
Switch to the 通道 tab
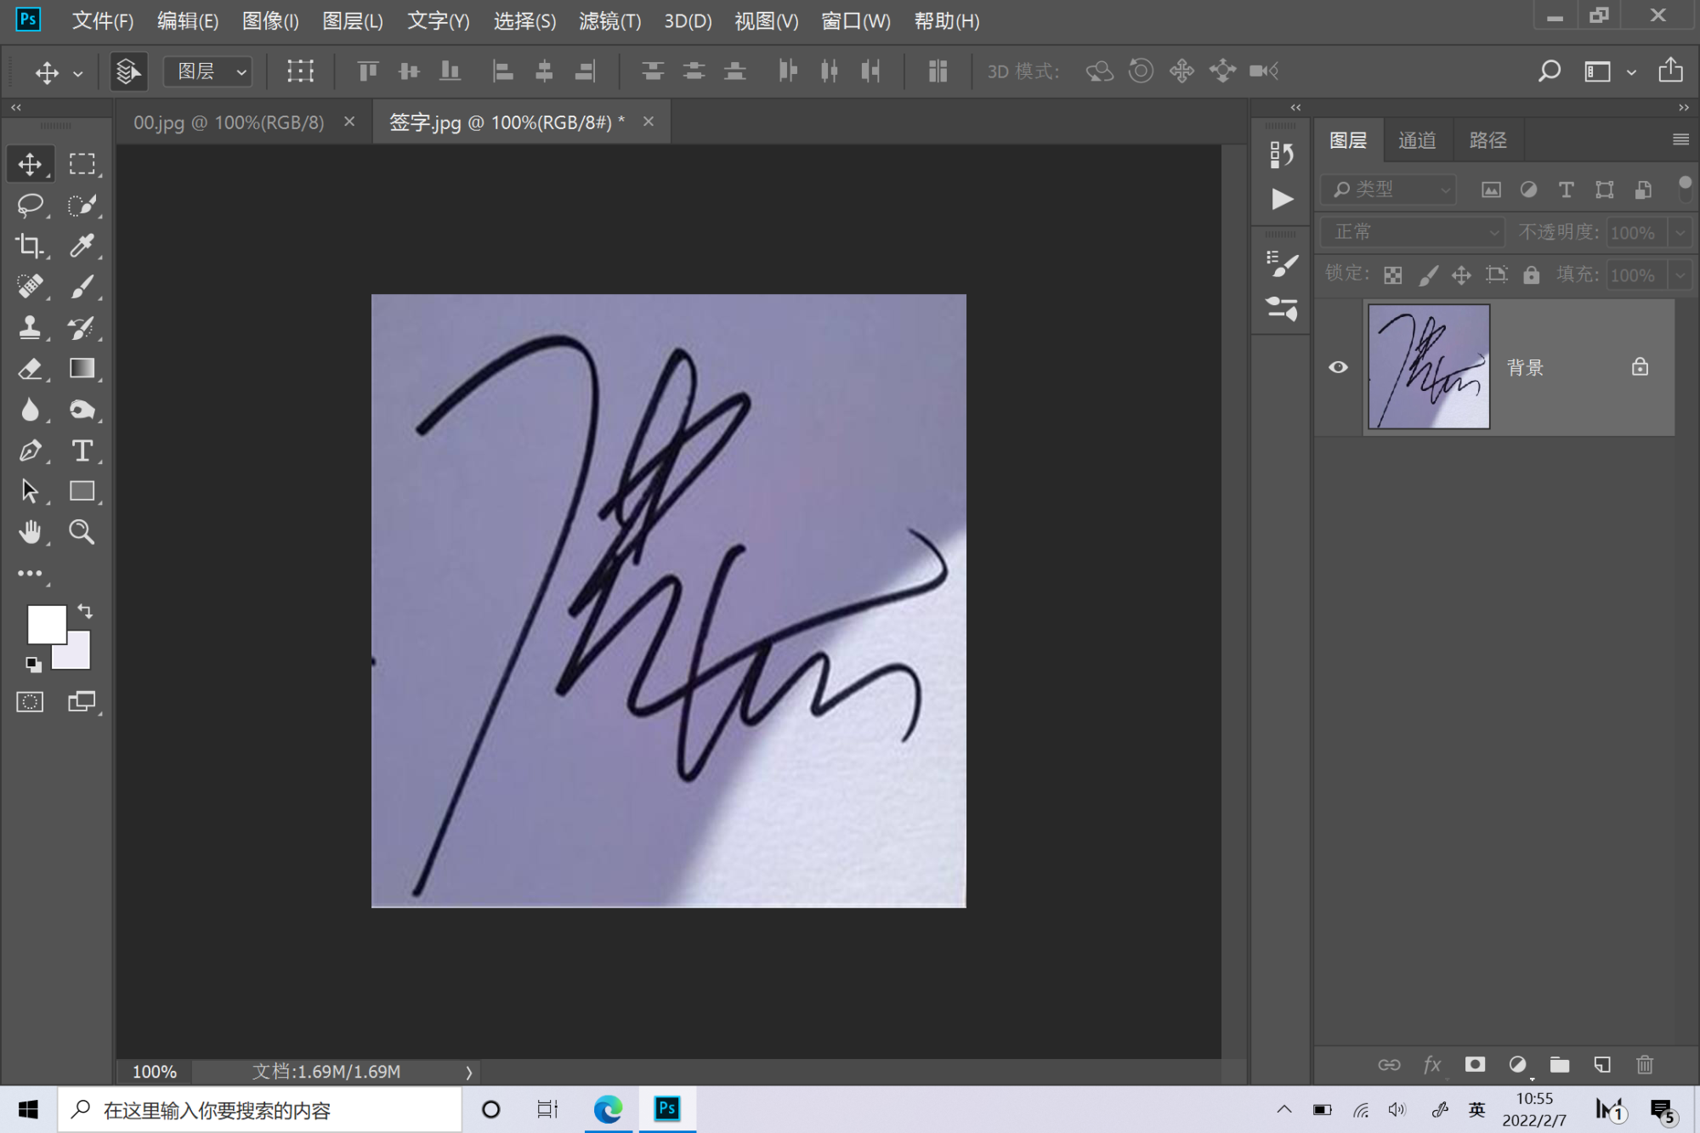(1417, 140)
